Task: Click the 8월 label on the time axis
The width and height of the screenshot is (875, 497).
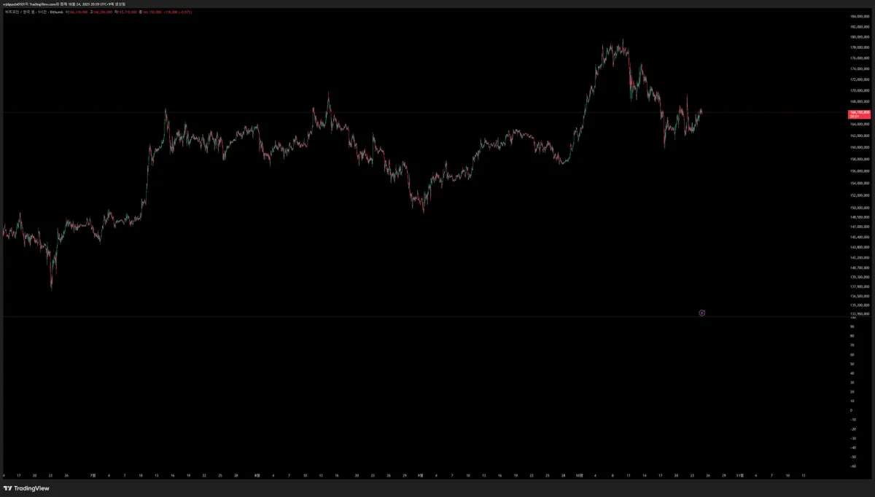Action: tap(257, 474)
